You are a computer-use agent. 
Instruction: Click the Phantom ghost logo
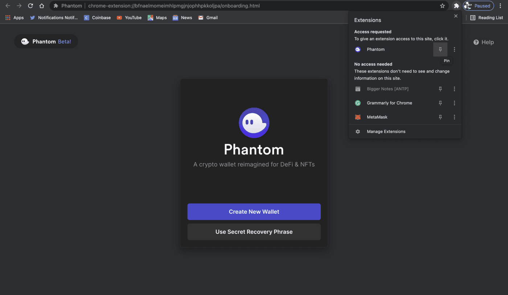(x=254, y=123)
